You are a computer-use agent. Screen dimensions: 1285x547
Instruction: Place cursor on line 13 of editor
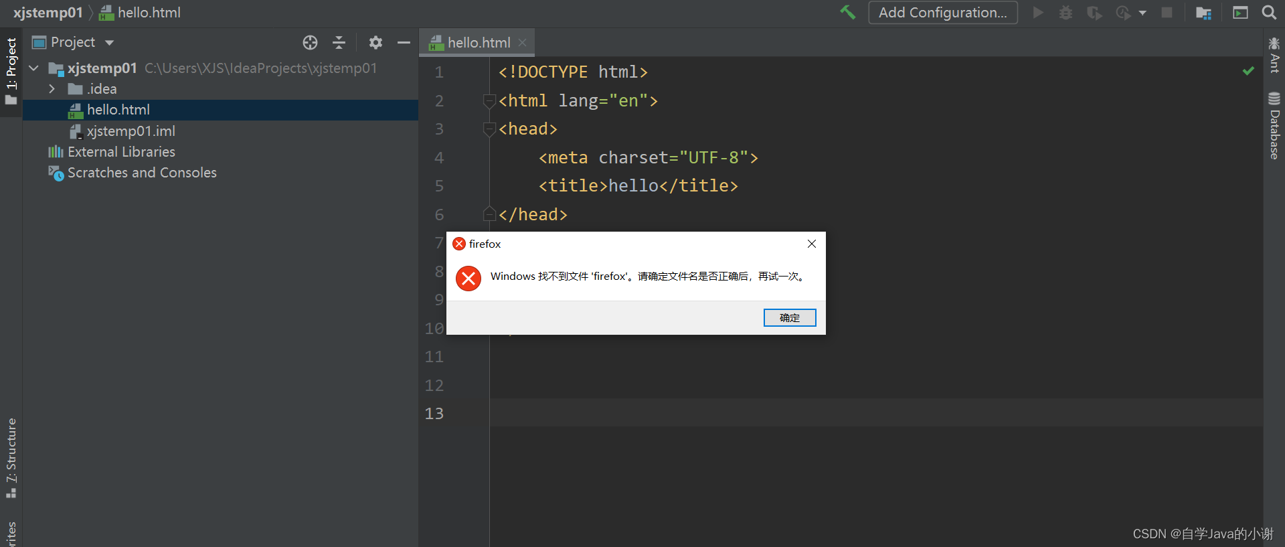[x=876, y=413]
